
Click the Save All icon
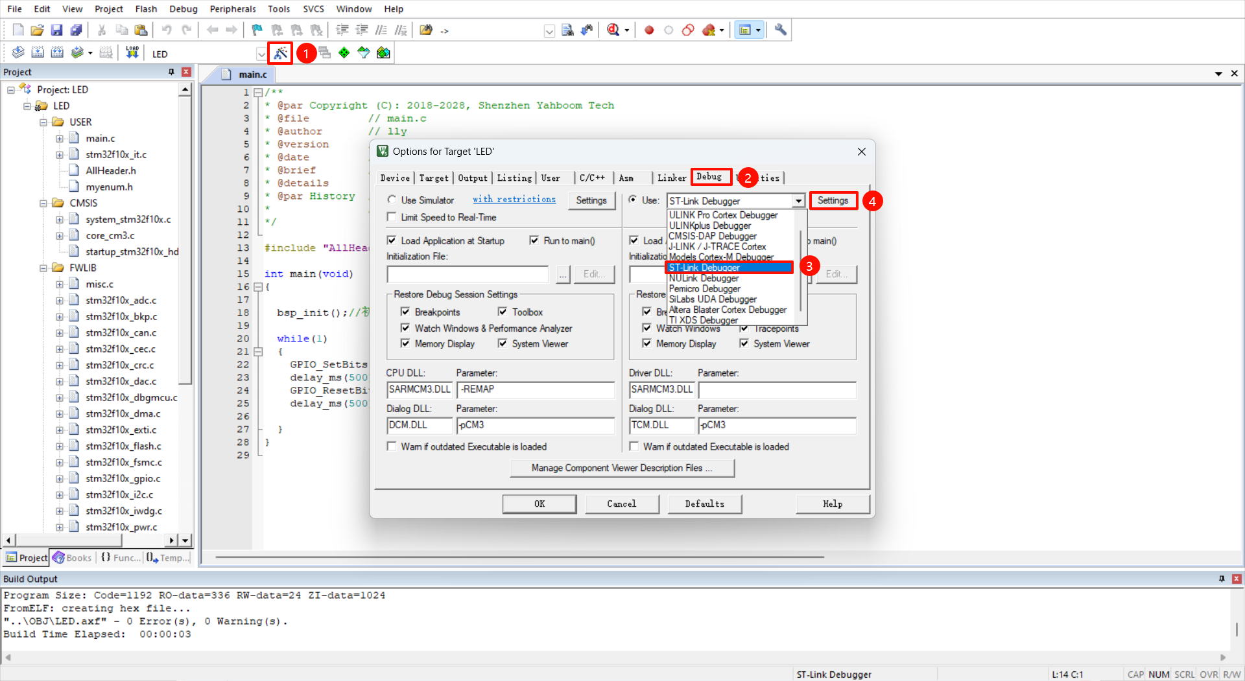point(76,30)
